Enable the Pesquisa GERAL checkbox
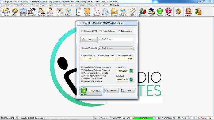The height and width of the screenshot is (120, 214). click(x=82, y=31)
